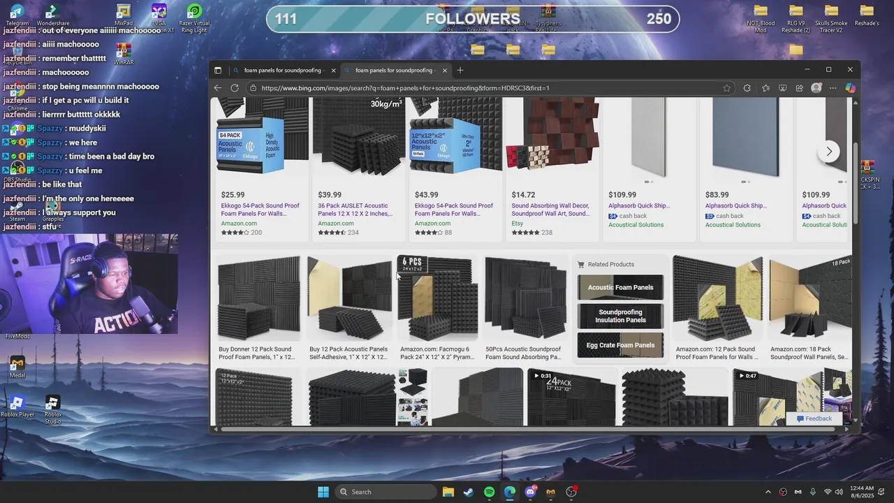Open the Edge settings and more menu

833,88
